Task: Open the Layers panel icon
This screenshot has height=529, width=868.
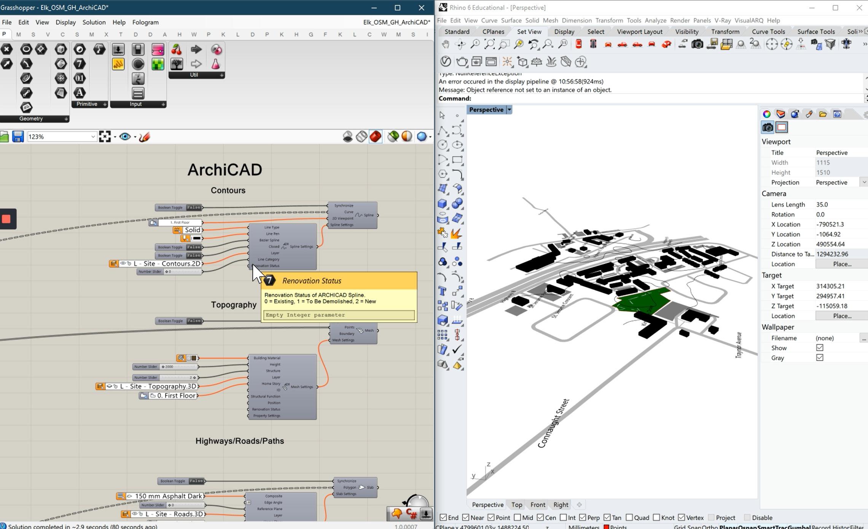Action: click(780, 114)
